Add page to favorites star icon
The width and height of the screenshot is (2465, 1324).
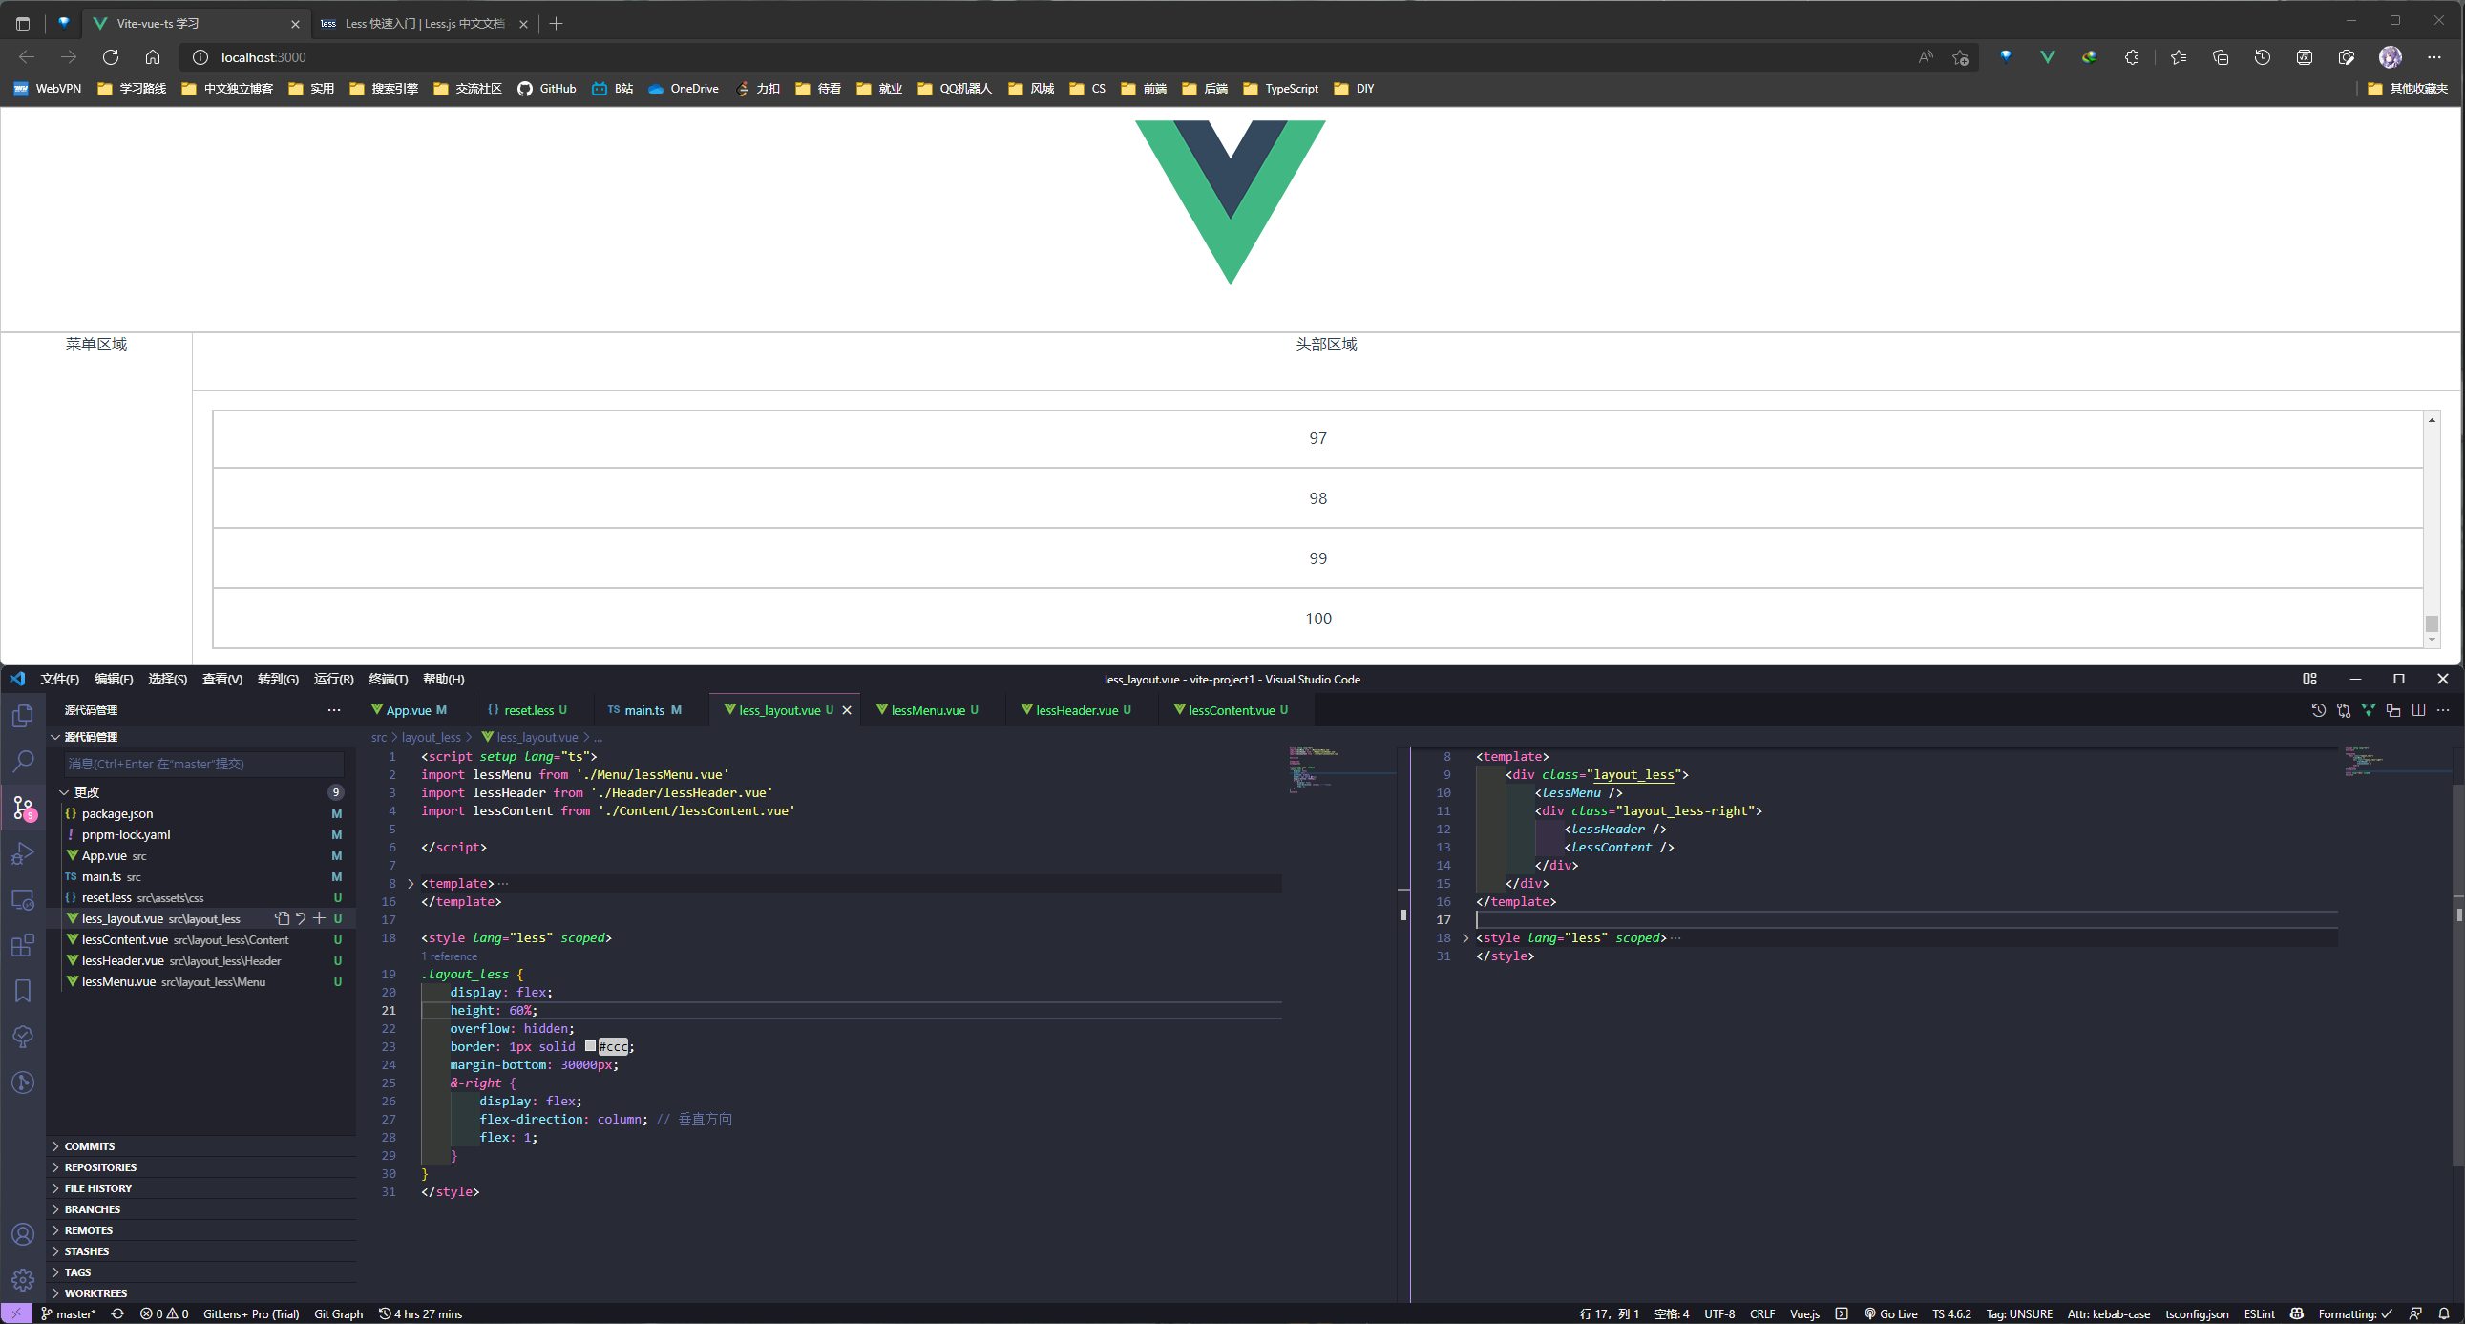[1960, 57]
